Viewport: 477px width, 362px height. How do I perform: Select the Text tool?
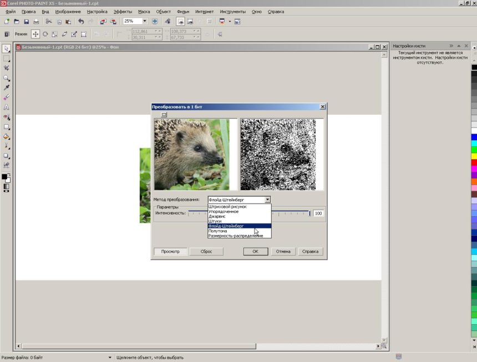click(x=7, y=108)
